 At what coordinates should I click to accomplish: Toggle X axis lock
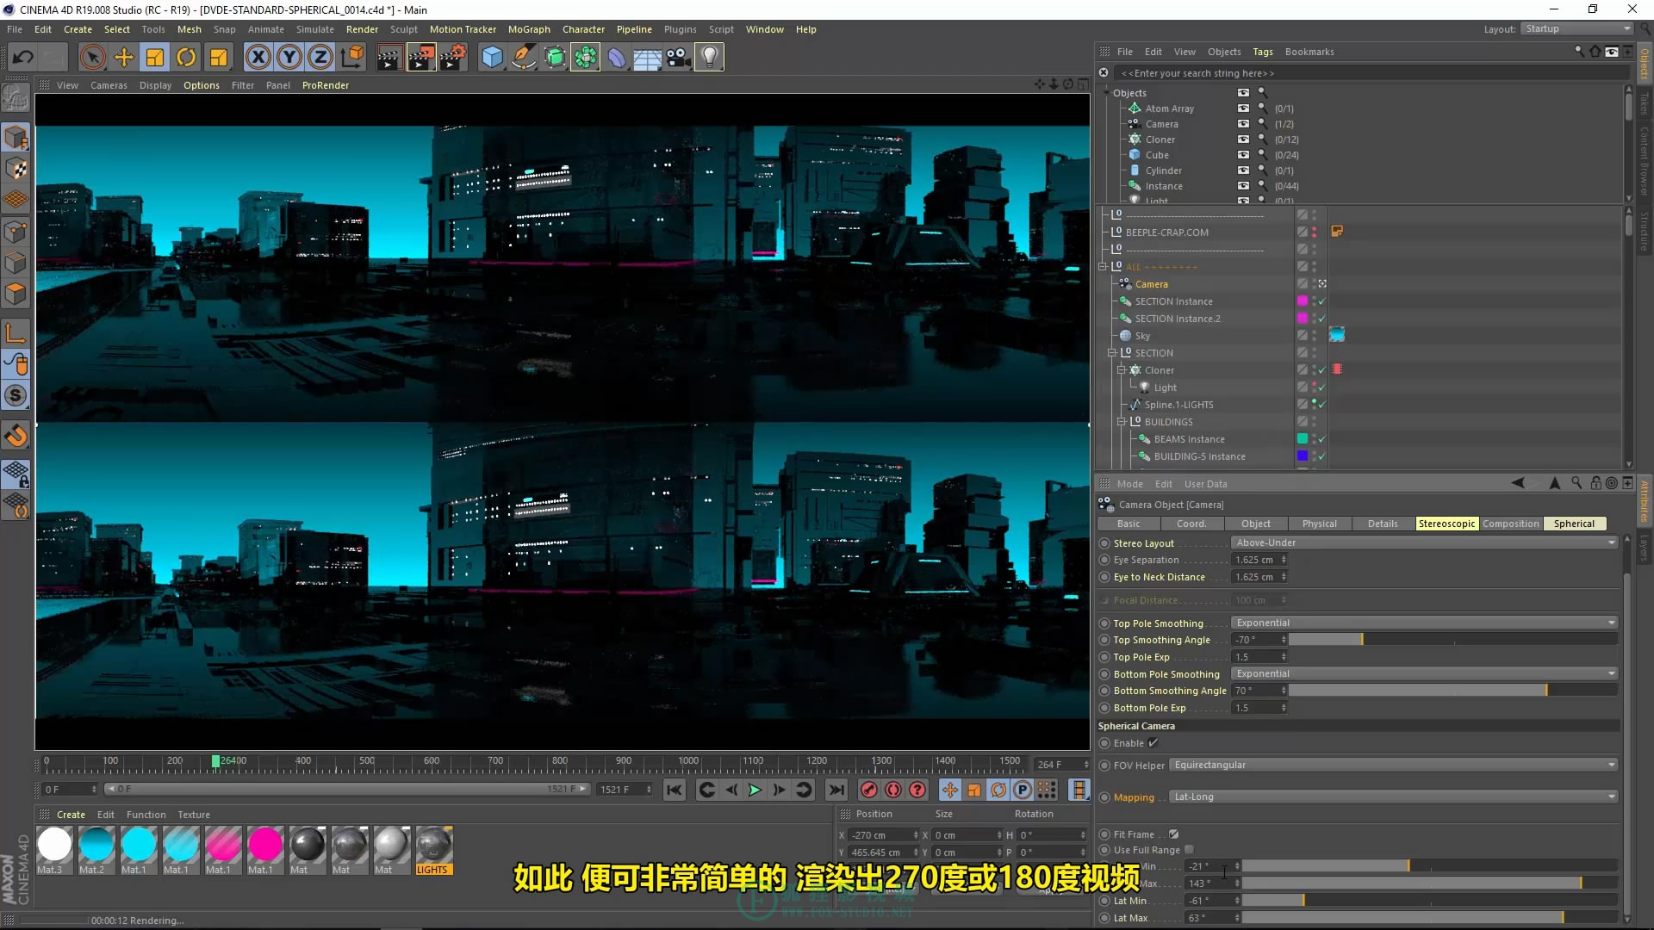(x=258, y=58)
